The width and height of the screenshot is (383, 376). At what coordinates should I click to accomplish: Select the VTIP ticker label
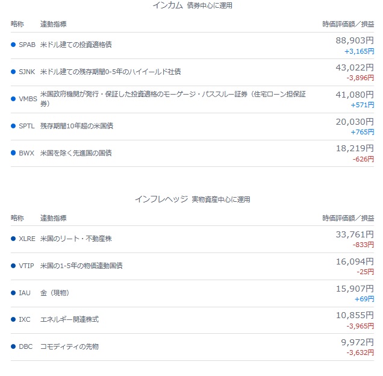pos(26,266)
